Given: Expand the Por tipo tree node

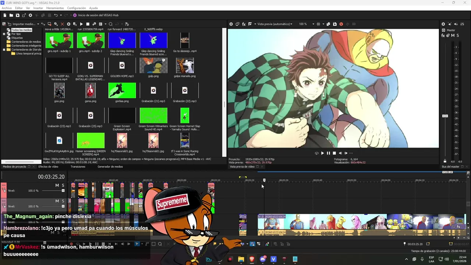Looking at the screenshot, I should coord(4,34).
